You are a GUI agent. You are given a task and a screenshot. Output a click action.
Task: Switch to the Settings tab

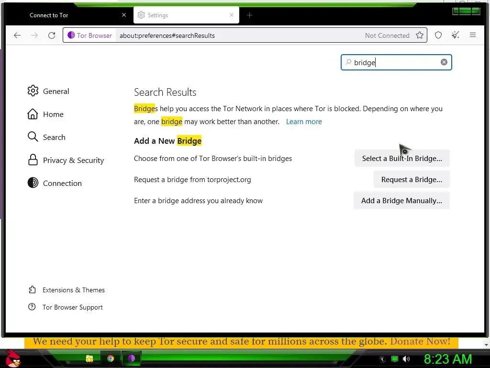[186, 15]
